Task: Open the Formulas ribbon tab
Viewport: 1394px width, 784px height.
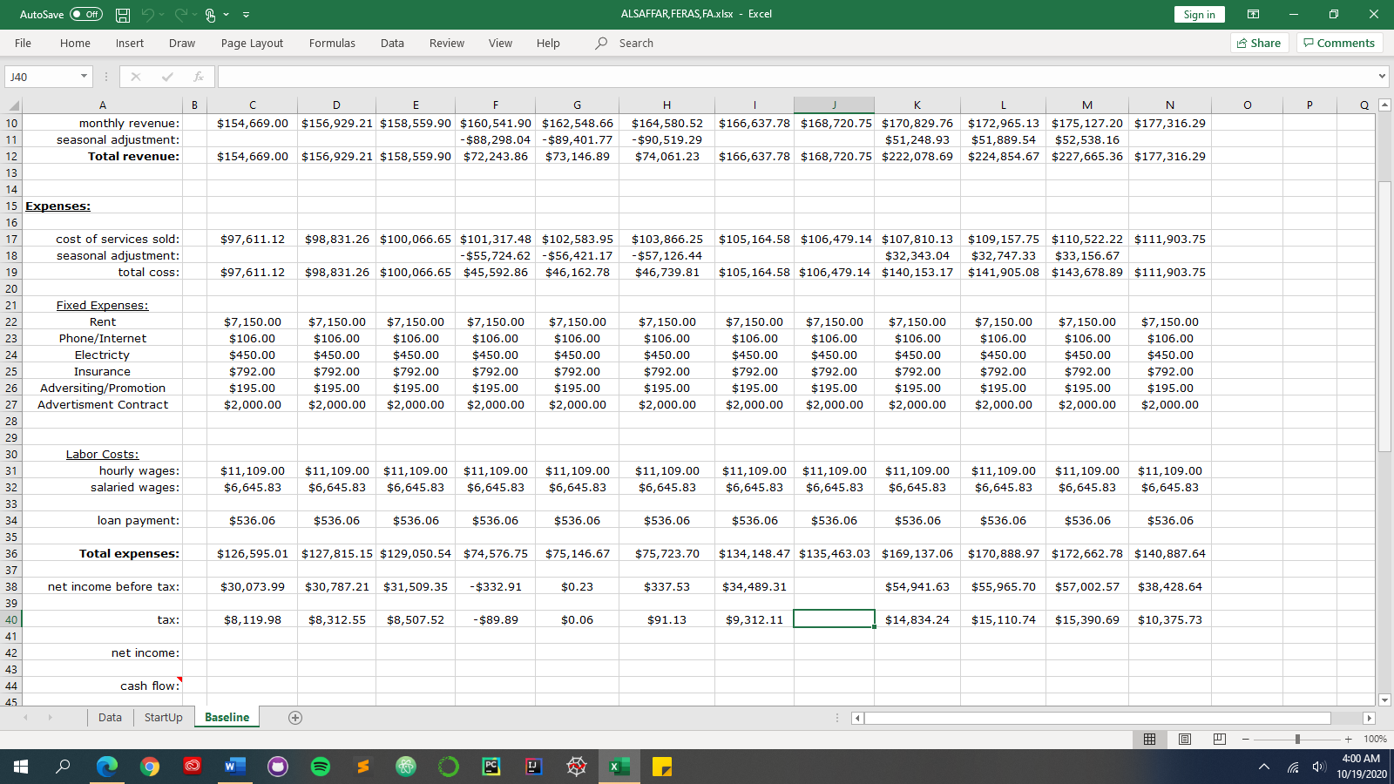Action: (332, 44)
